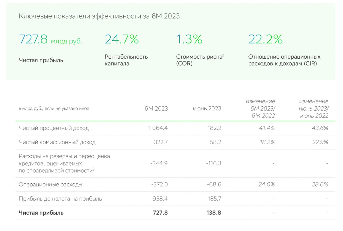
Task: Select the value -344.9 in the table
Action: [x=159, y=163]
